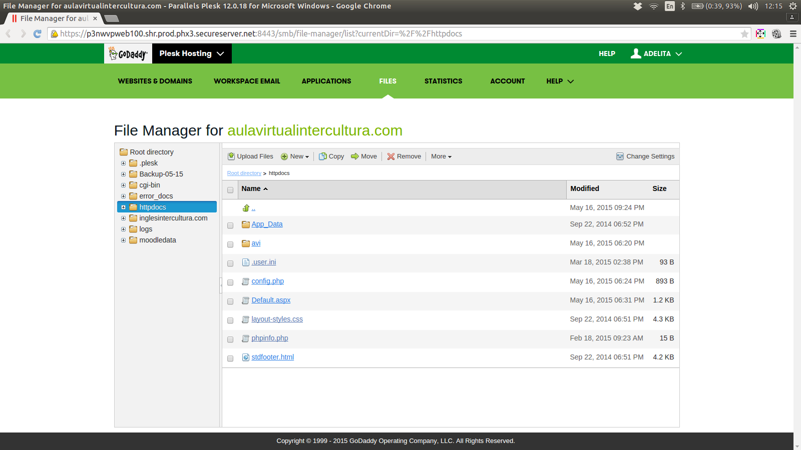This screenshot has width=801, height=450.
Task: Click the avi folder icon in file list
Action: 246,243
